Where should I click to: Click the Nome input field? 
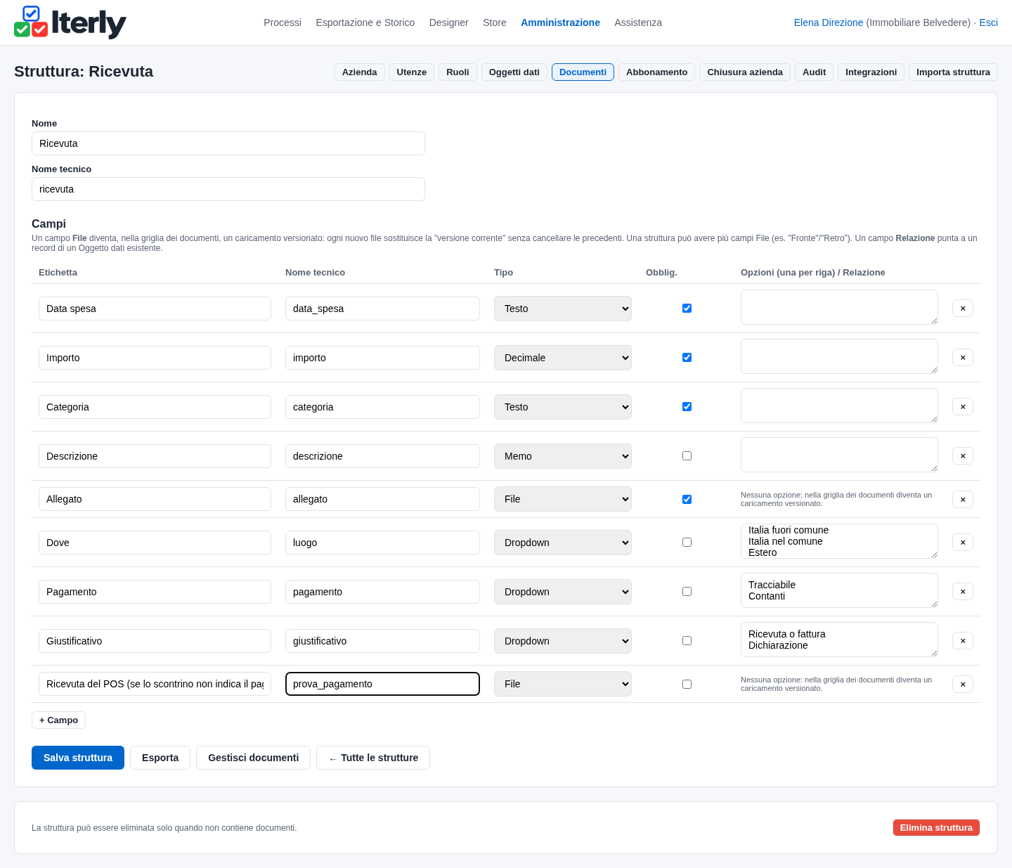coord(228,143)
